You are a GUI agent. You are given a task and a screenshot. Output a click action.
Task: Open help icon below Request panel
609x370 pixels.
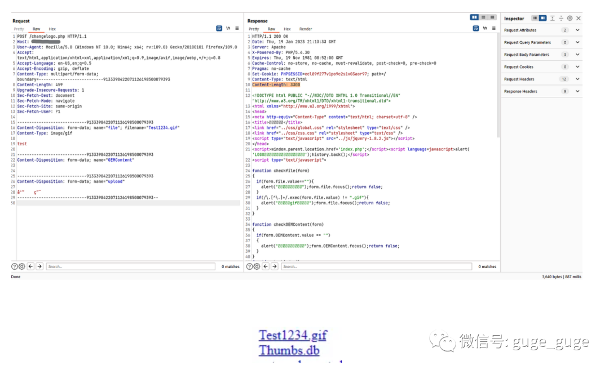[14, 266]
